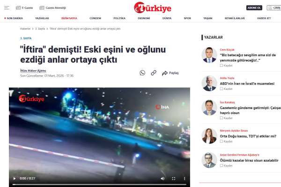Read the 'Biz batacağız sevgilim' column
Screen dimensions: 281x187
tap(248, 58)
